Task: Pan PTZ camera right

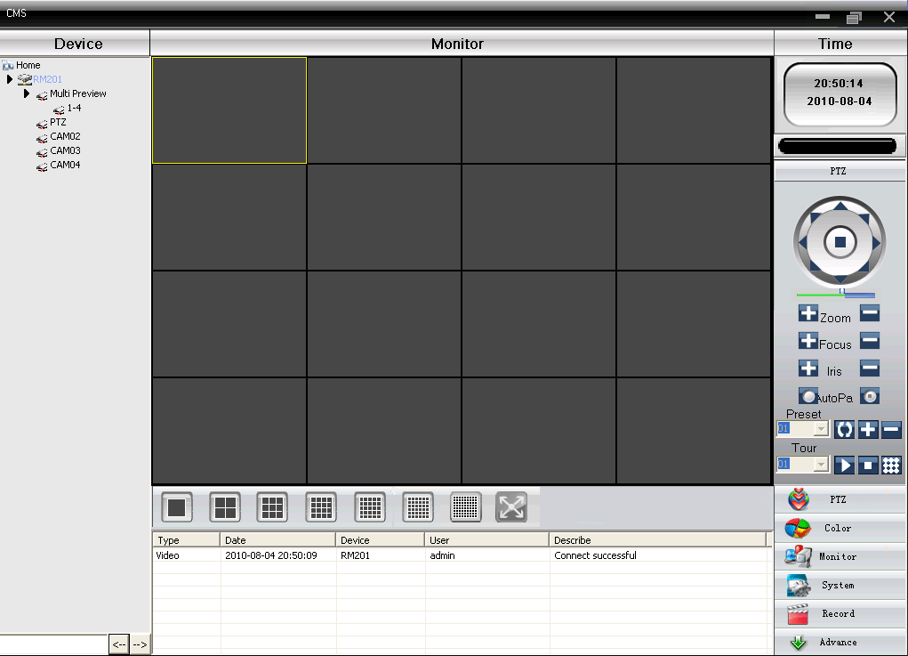Action: click(876, 242)
